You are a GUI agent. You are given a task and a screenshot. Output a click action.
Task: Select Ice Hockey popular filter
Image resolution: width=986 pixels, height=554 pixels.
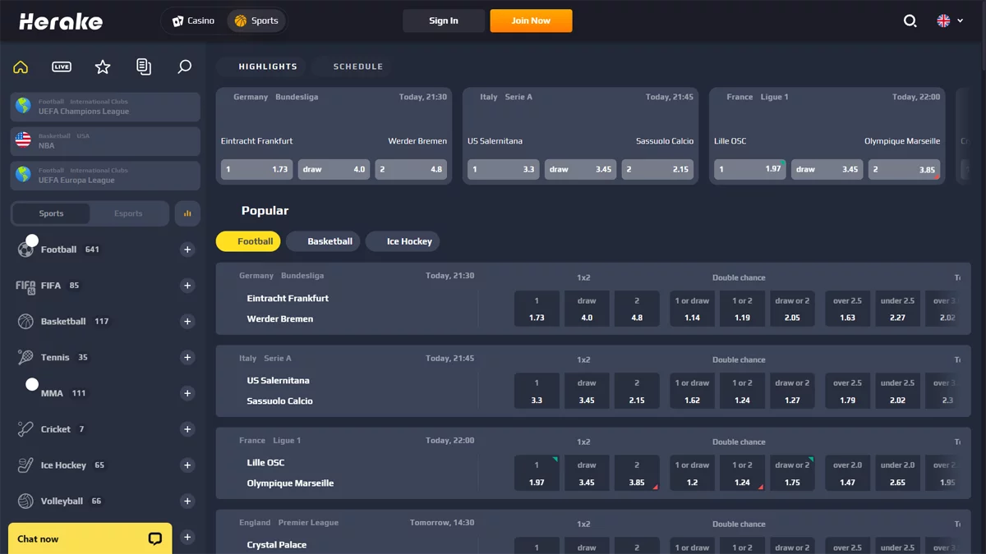tap(403, 241)
